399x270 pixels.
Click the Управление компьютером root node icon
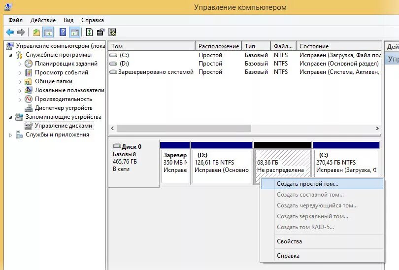pos(10,46)
